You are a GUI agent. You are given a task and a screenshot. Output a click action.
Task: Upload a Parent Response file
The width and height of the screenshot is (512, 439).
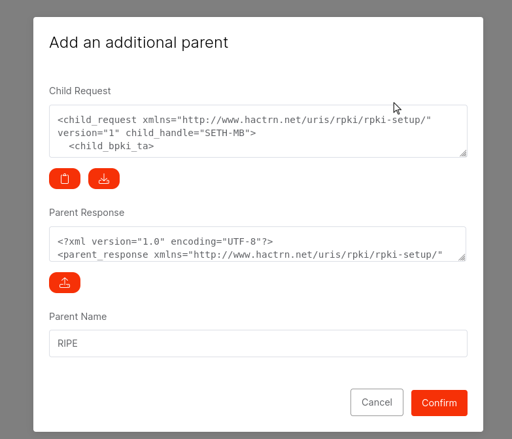[65, 283]
